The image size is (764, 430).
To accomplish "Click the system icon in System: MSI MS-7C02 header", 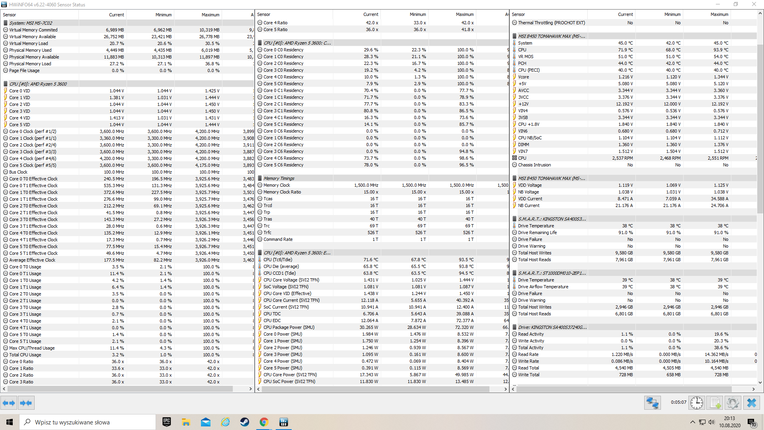I will tap(6, 23).
